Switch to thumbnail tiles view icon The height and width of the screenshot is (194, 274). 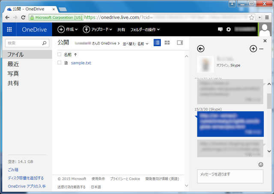(x=167, y=43)
